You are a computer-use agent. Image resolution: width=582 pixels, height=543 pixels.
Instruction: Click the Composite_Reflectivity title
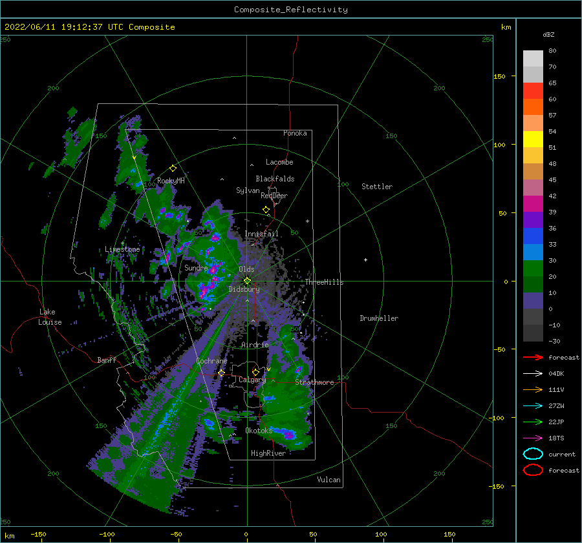coord(291,10)
